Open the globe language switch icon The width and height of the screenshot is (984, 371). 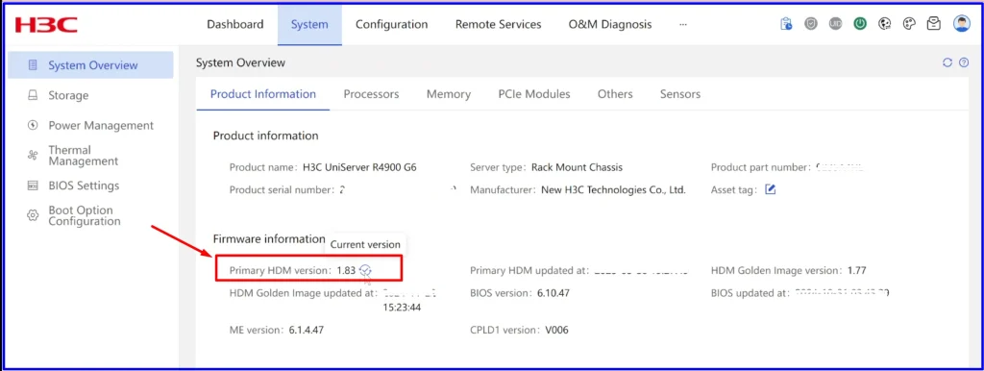(885, 24)
